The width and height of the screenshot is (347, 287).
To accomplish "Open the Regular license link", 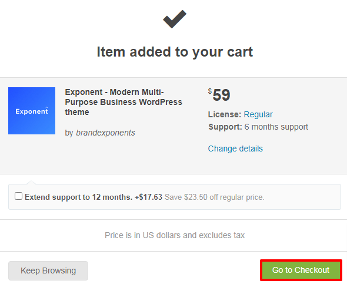I will (258, 114).
